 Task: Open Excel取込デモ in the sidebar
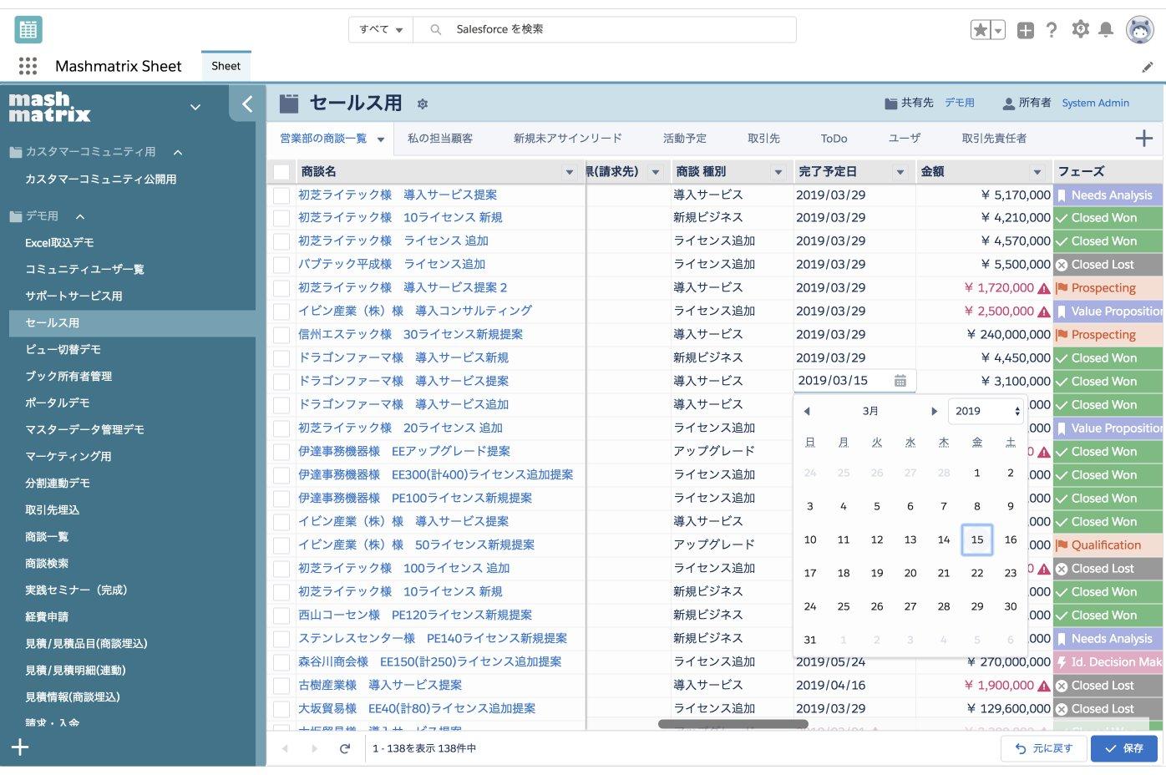(59, 243)
